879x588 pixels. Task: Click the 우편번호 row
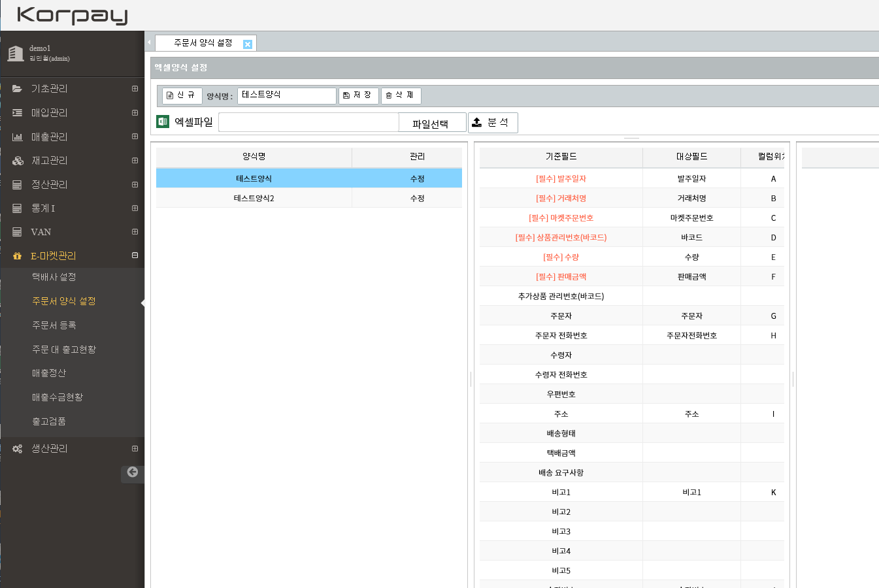click(x=631, y=394)
